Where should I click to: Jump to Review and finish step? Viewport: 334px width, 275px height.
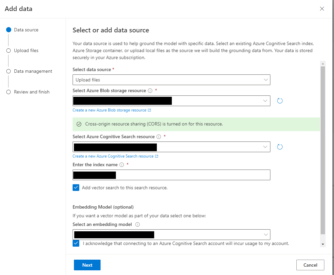click(31, 92)
